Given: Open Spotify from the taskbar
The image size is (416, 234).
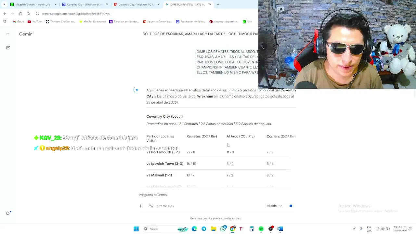Looking at the screenshot, I should tap(261, 229).
